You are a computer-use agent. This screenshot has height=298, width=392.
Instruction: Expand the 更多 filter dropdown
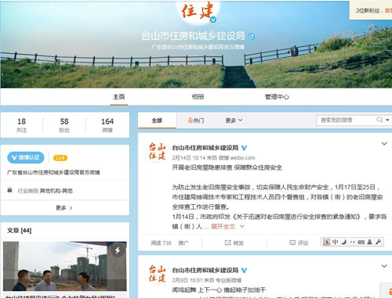point(234,120)
